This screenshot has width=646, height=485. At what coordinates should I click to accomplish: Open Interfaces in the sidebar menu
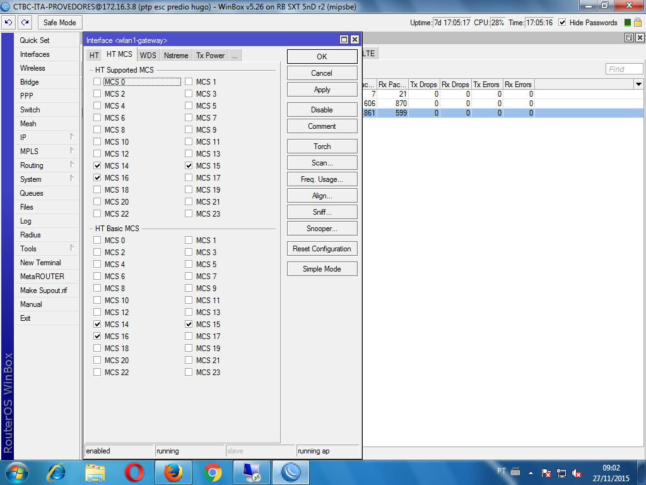[47, 54]
